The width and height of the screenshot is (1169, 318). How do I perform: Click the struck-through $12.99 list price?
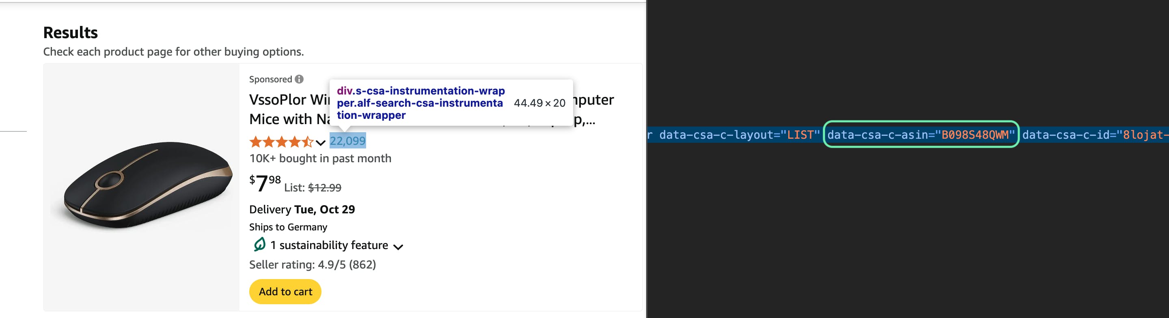click(x=324, y=187)
